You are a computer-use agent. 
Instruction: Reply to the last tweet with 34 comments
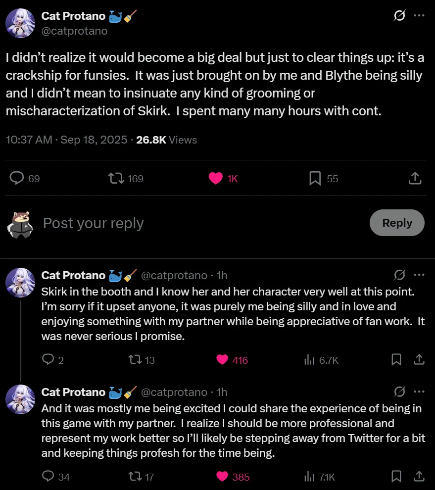(48, 477)
